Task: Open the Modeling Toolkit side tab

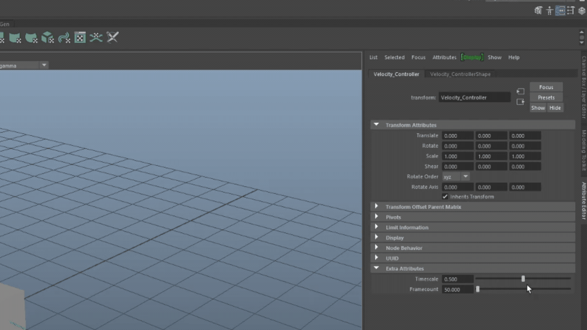Action: [584, 150]
